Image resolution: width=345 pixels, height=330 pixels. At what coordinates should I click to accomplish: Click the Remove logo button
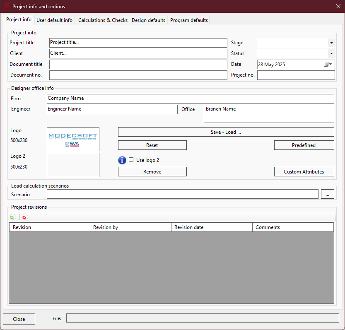(x=152, y=171)
